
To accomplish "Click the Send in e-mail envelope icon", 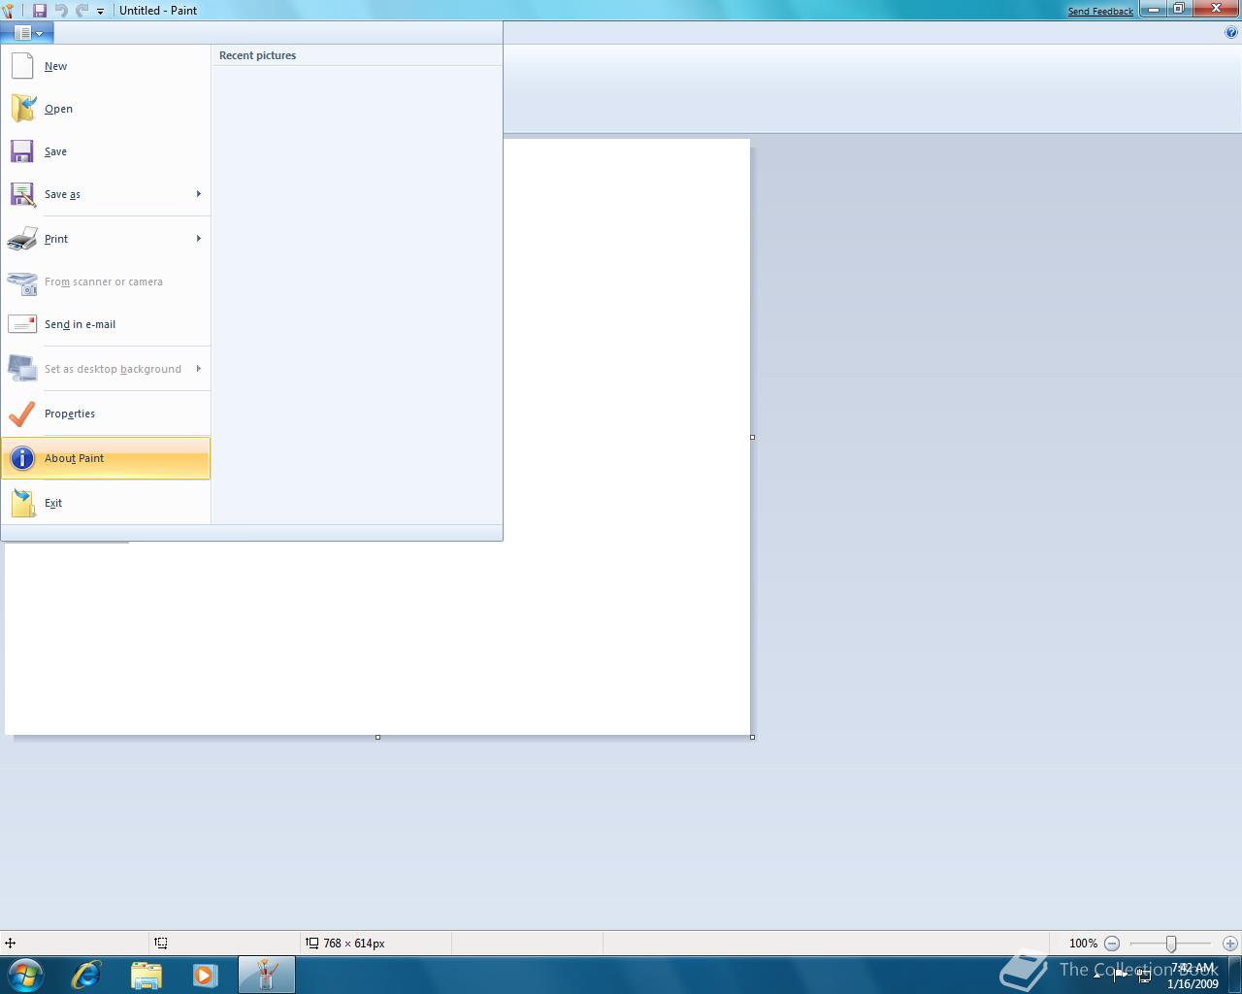I will (x=22, y=324).
